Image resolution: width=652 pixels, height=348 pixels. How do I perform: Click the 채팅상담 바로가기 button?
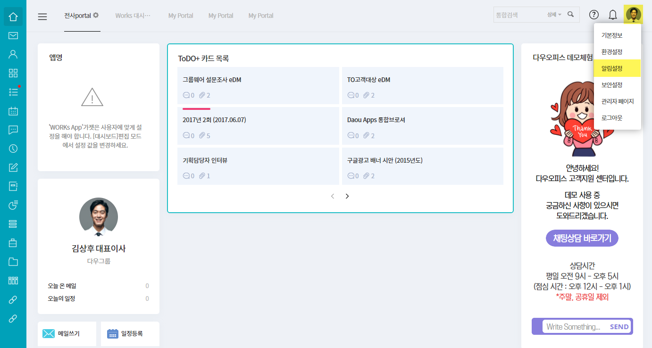click(x=582, y=238)
